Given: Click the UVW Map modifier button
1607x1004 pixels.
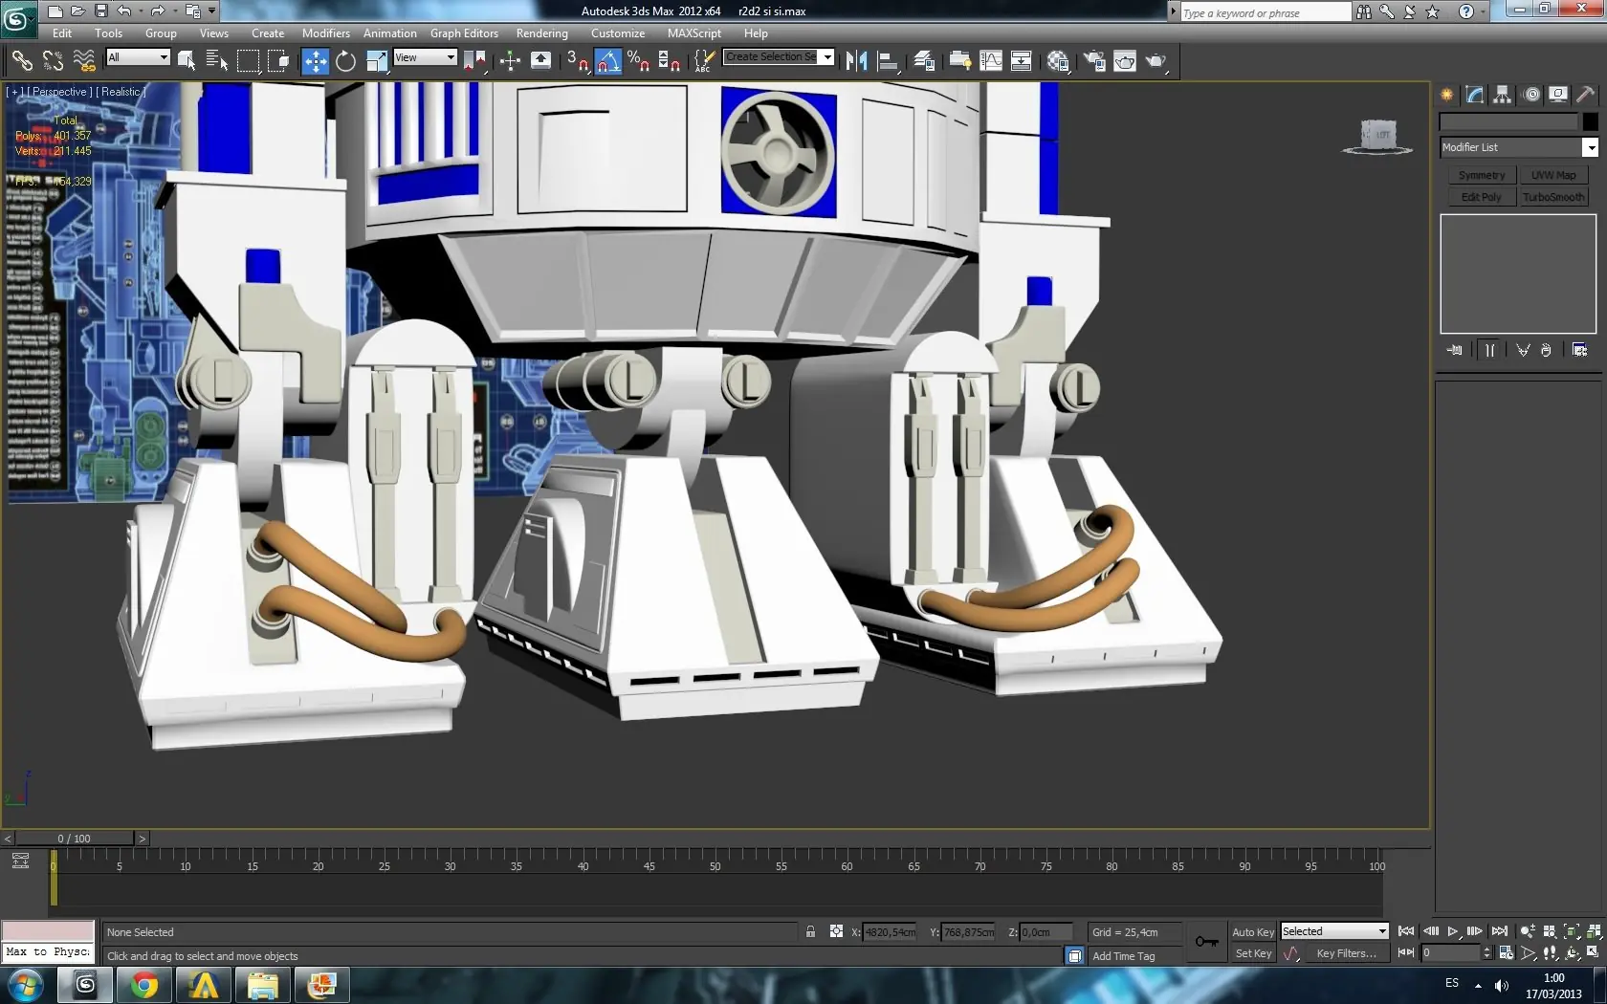Looking at the screenshot, I should pos(1553,176).
